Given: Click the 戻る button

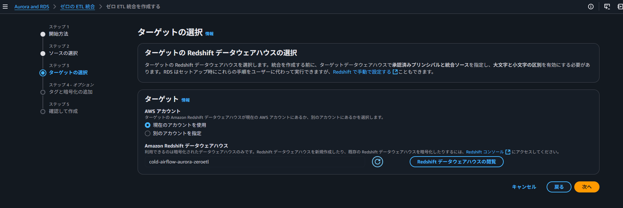Looking at the screenshot, I should click(x=559, y=187).
